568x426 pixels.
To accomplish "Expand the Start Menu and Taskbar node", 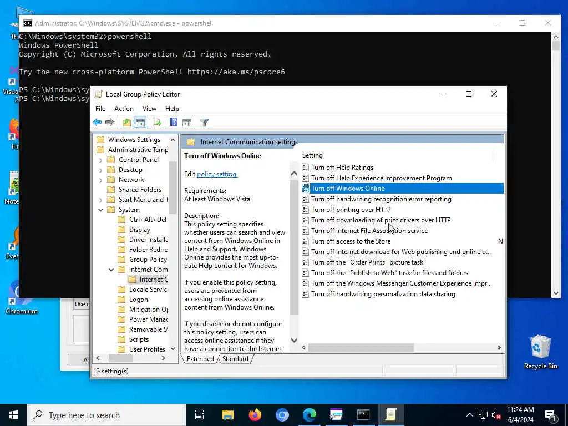I will pyautogui.click(x=101, y=200).
